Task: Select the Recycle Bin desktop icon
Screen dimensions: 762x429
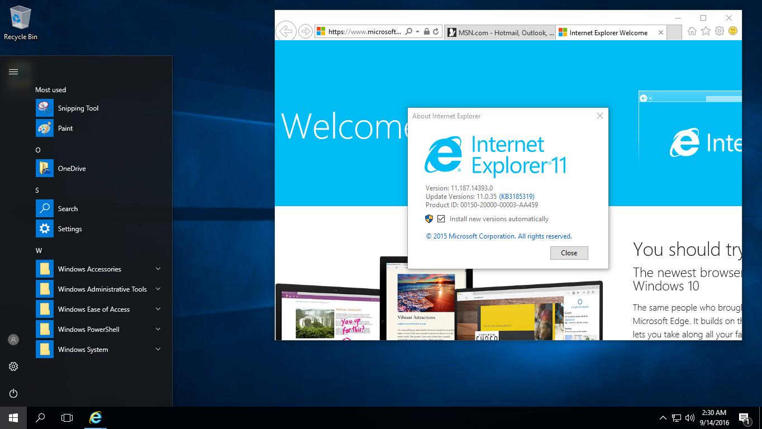Action: pos(21,23)
